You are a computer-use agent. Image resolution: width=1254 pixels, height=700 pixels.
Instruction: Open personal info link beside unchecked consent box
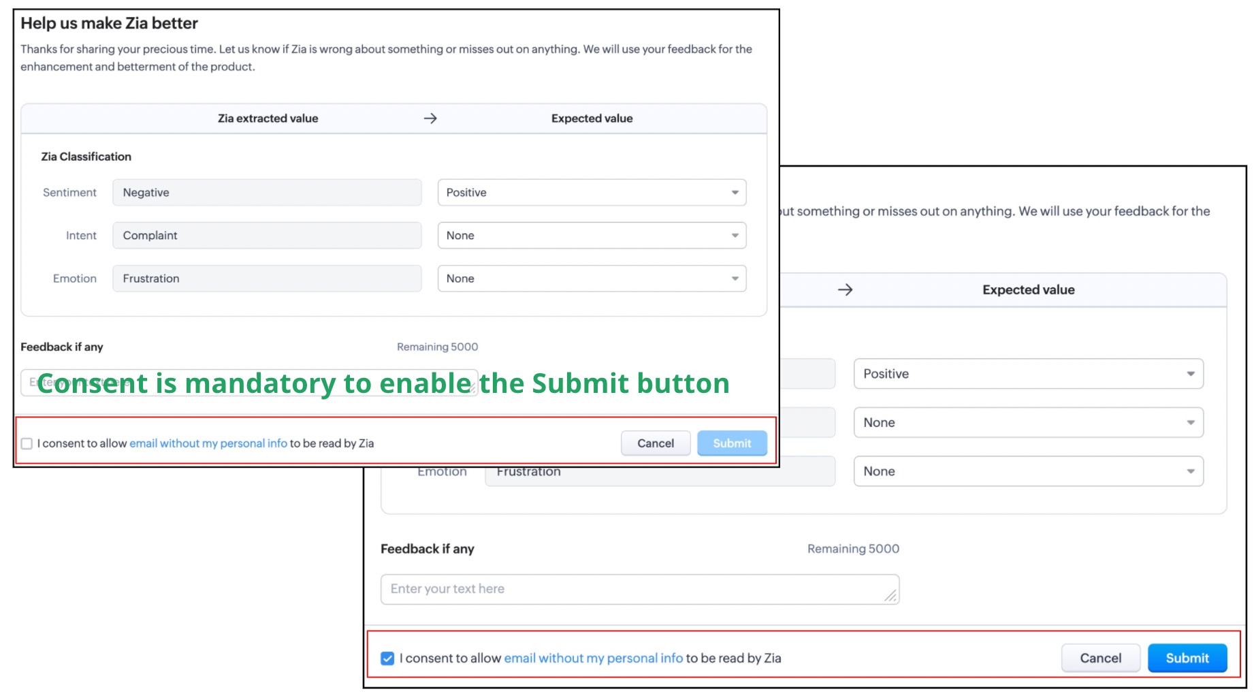[208, 443]
